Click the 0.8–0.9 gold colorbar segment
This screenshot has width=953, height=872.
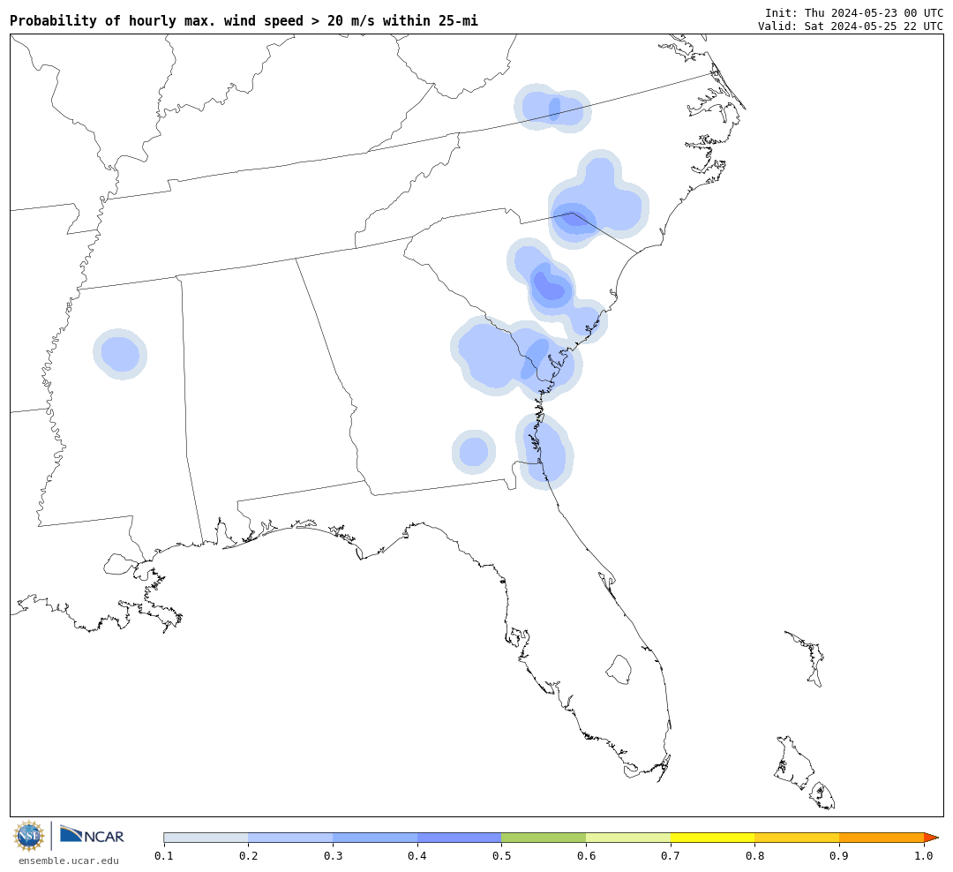[x=798, y=838]
